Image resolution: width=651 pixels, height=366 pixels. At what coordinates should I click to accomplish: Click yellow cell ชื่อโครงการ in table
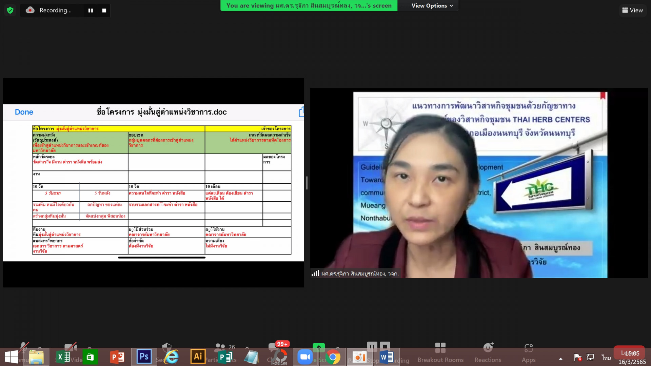tap(118, 129)
